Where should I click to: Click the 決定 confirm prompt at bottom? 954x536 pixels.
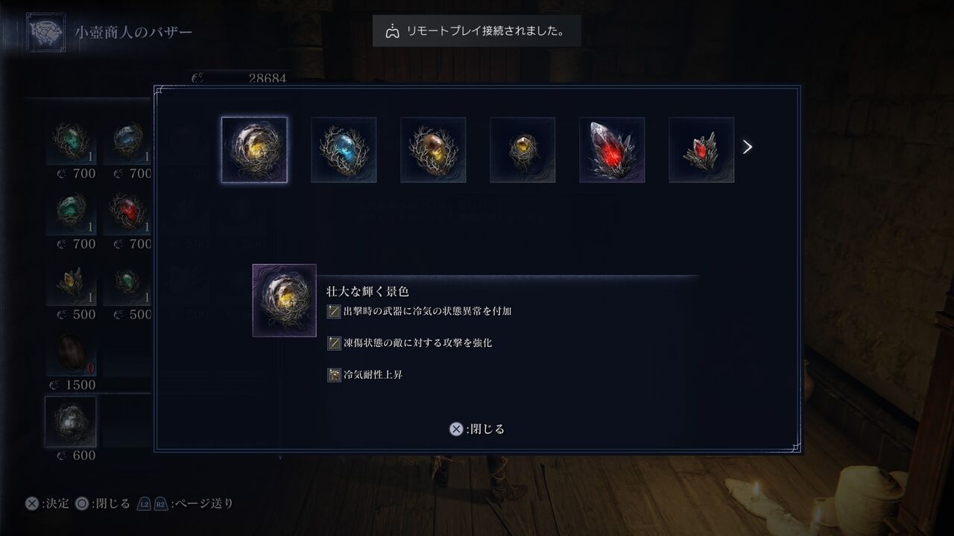pos(47,503)
